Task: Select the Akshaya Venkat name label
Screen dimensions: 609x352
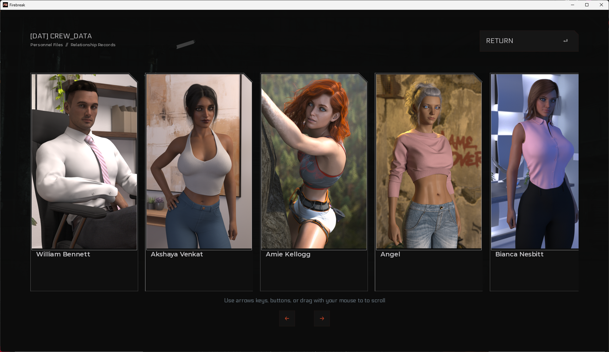Action: [177, 254]
